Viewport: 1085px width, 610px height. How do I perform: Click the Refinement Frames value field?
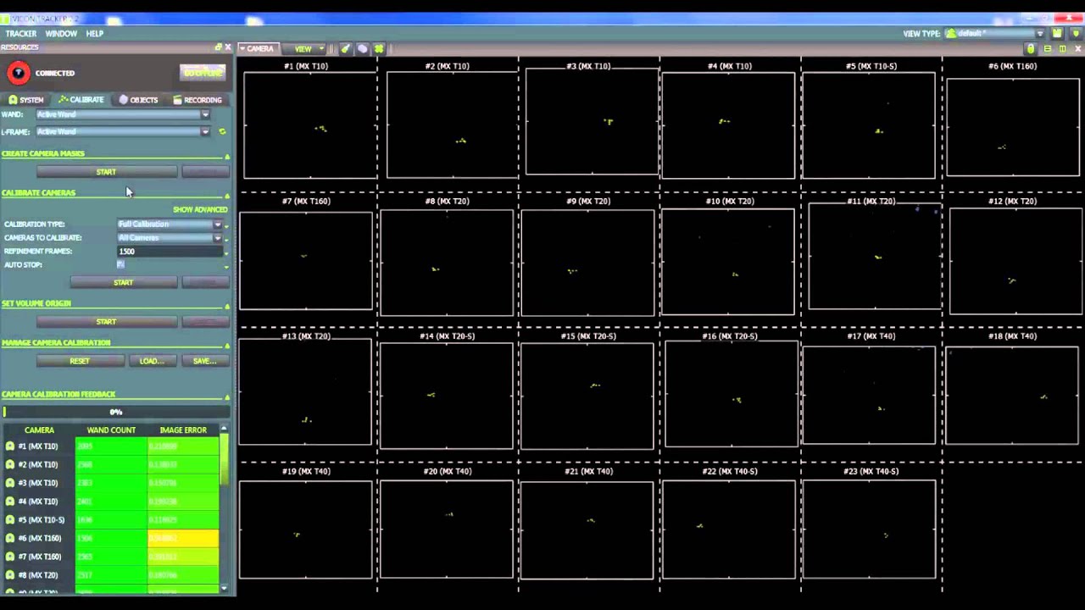[x=170, y=251]
